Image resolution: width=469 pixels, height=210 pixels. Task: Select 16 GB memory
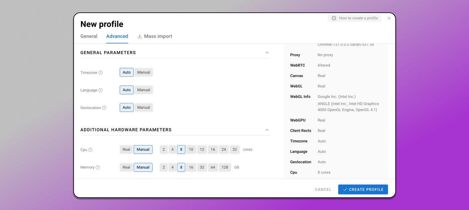(191, 167)
